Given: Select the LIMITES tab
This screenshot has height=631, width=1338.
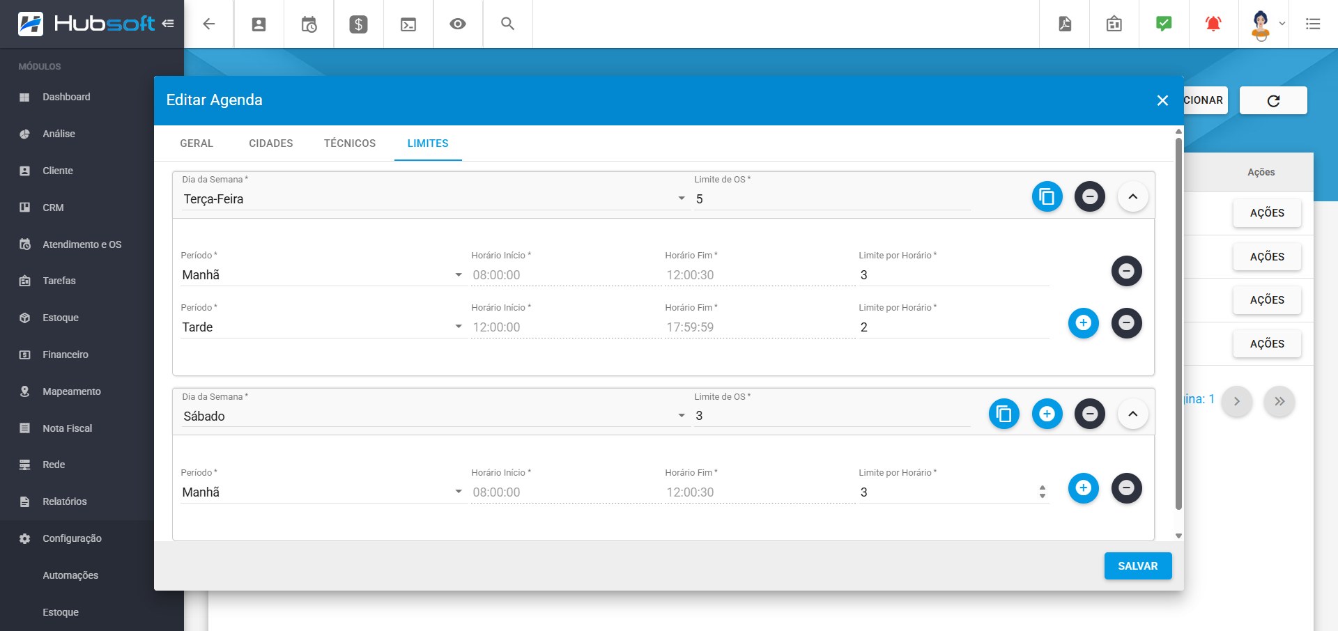Looking at the screenshot, I should click(x=428, y=143).
